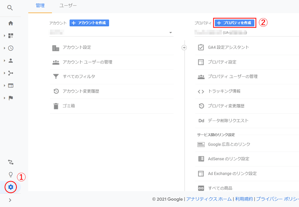Click プロパティを作成 button

point(234,23)
